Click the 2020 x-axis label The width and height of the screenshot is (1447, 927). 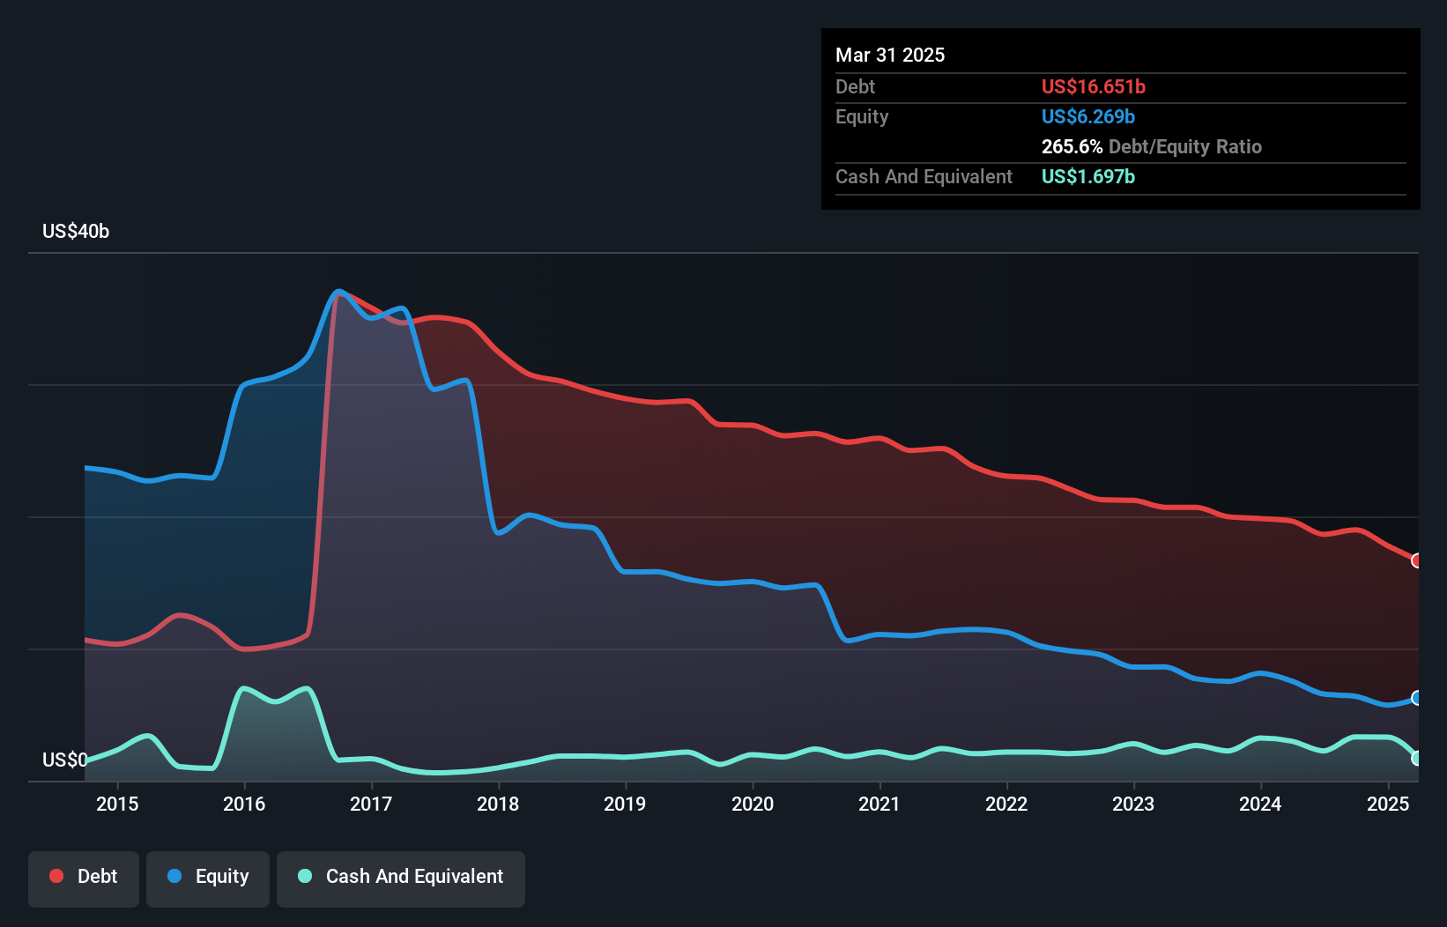tap(753, 804)
